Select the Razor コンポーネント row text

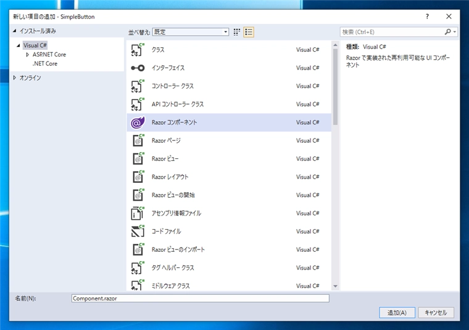click(x=175, y=123)
